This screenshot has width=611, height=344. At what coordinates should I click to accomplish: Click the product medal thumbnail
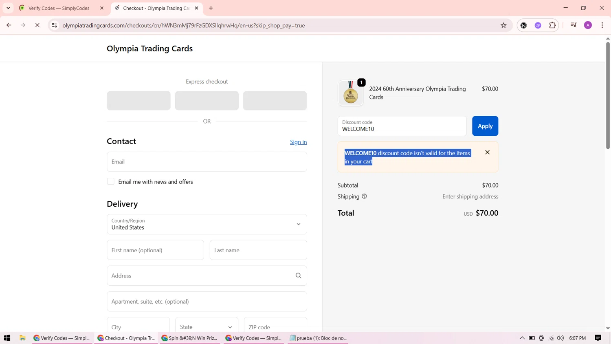[x=351, y=93]
